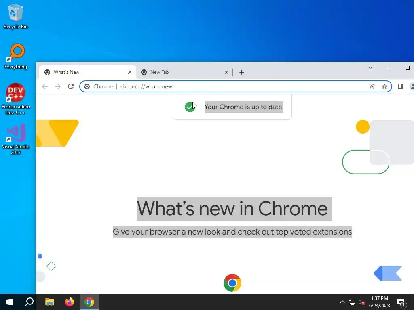Open the notification center icon
This screenshot has height=310, width=414.
tap(401, 302)
